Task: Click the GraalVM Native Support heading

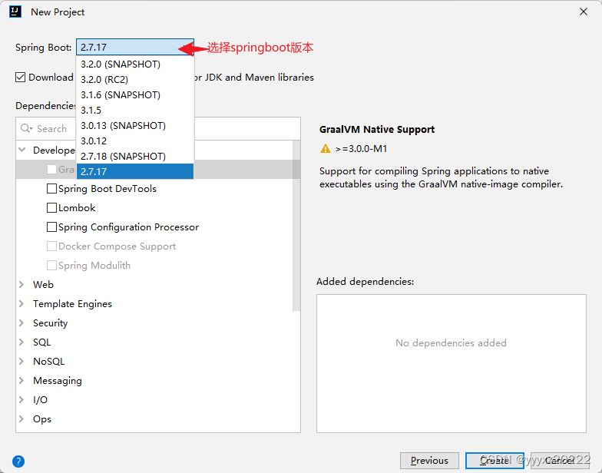Action: tap(376, 129)
